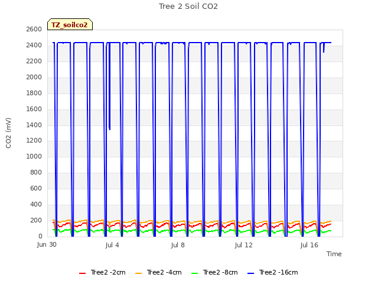Toggle the Tree2 -4cm legend entry
This screenshot has height=284, width=378.
coord(158,272)
